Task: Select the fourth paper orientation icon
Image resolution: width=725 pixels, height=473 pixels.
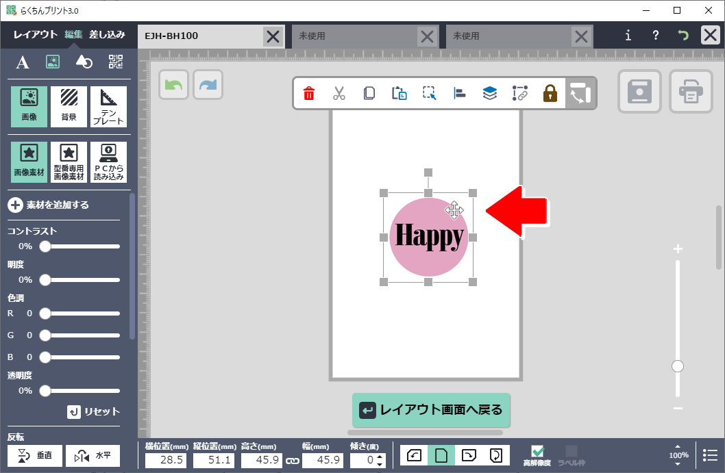Action: point(496,455)
